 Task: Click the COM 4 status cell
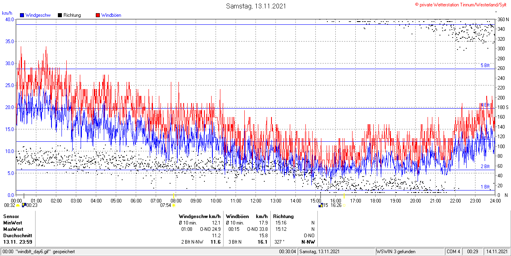[454, 252]
